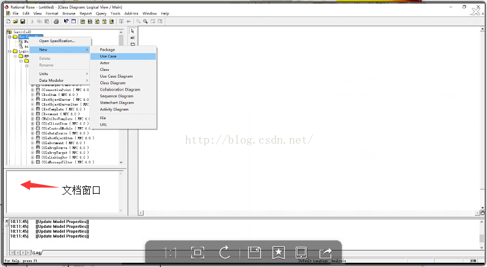Screen dimensions: 487x267
Task: Expand the COleDropTarget class node
Action: click(32, 152)
